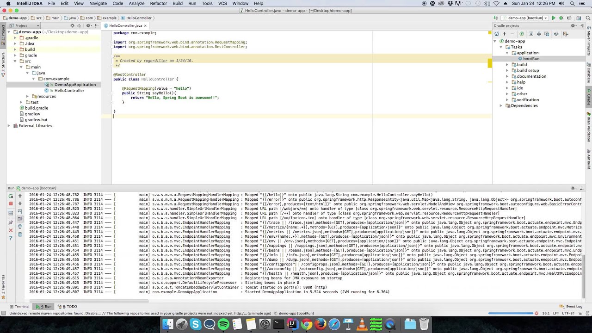This screenshot has height=333, width=592.
Task: Open run configuration dropdown demo-app [bootRun]
Action: click(524, 18)
